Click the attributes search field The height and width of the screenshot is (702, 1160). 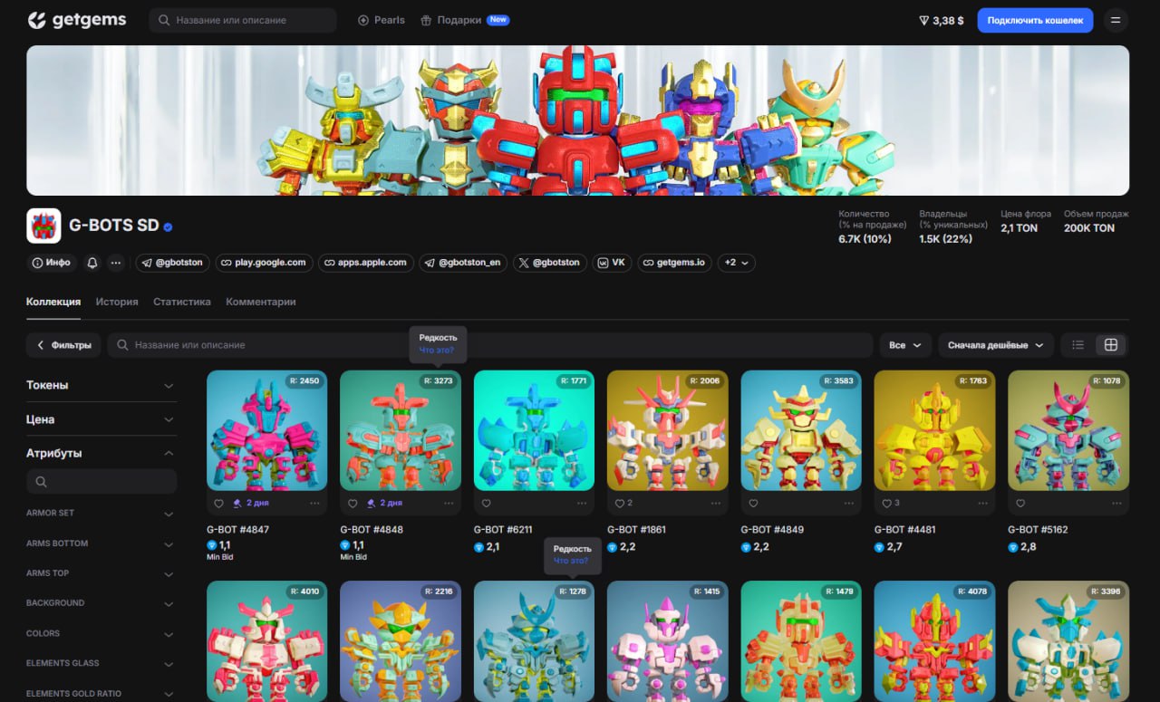point(101,482)
